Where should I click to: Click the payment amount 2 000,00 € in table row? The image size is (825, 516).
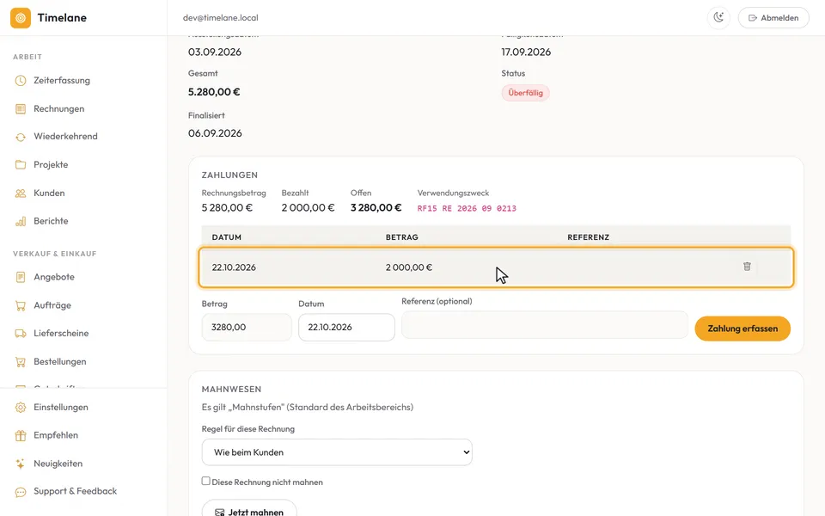click(409, 267)
